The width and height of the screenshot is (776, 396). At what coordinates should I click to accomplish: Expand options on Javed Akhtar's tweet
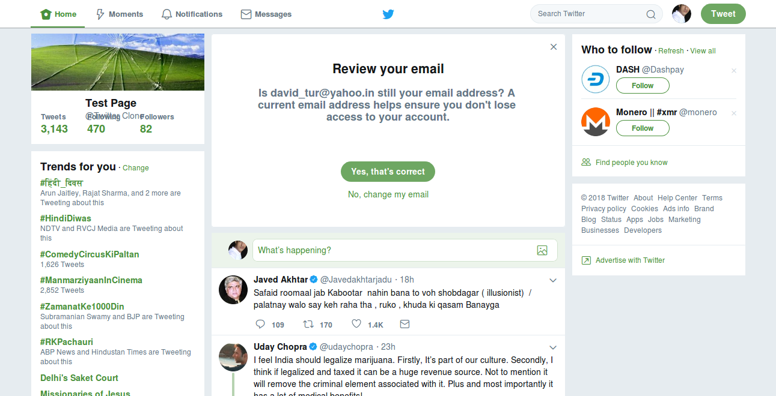pos(553,280)
